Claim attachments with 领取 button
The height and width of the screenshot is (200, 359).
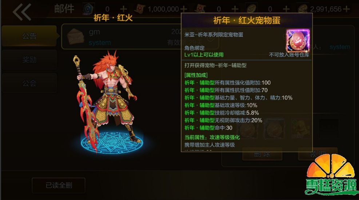click(x=318, y=154)
